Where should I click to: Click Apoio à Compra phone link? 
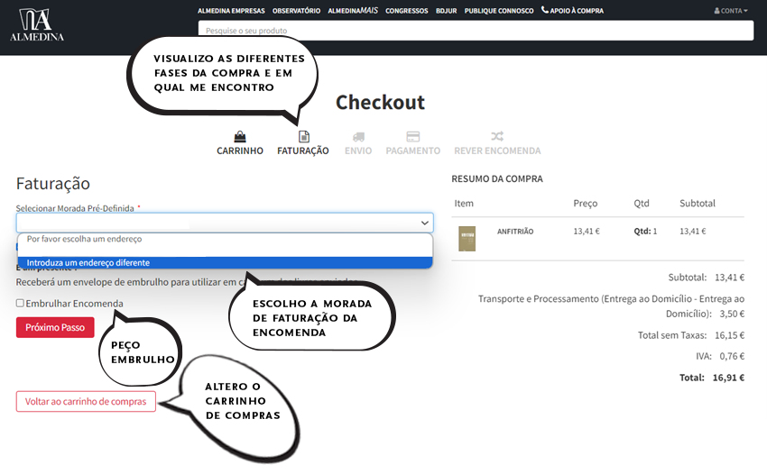[572, 11]
